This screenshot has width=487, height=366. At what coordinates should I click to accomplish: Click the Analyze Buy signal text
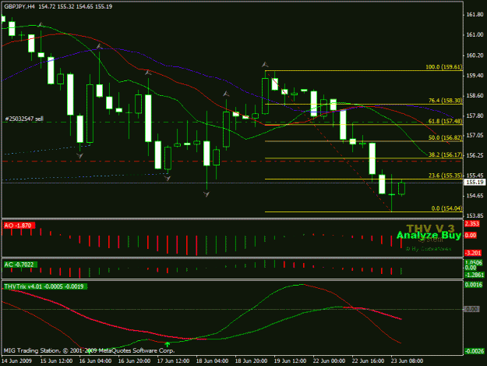pos(429,236)
